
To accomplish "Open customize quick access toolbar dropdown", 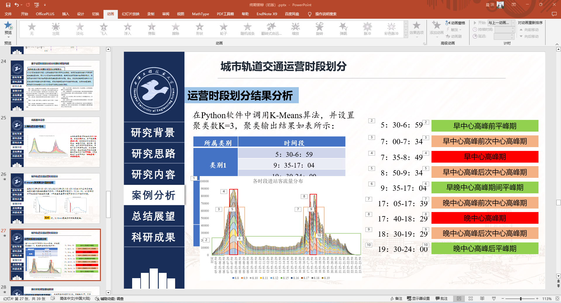I will click(45, 5).
